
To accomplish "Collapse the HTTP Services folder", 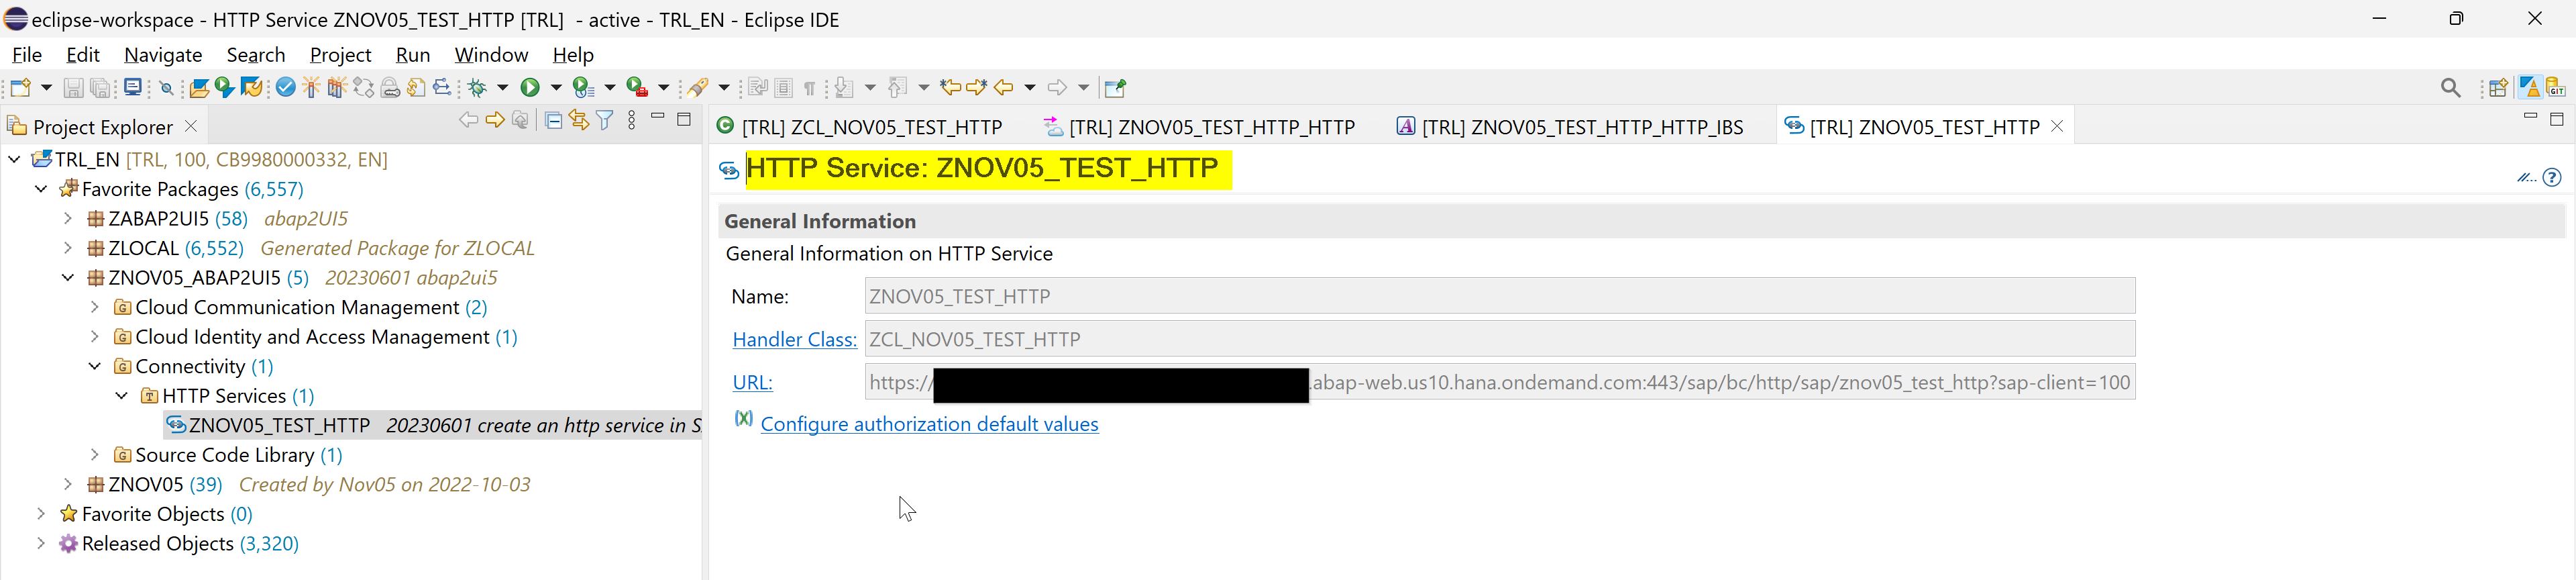I will (x=122, y=395).
